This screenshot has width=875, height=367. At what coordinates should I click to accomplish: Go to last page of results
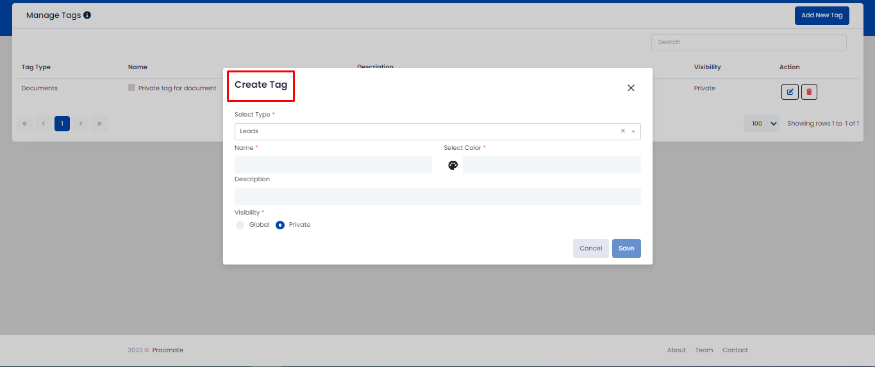pos(99,124)
